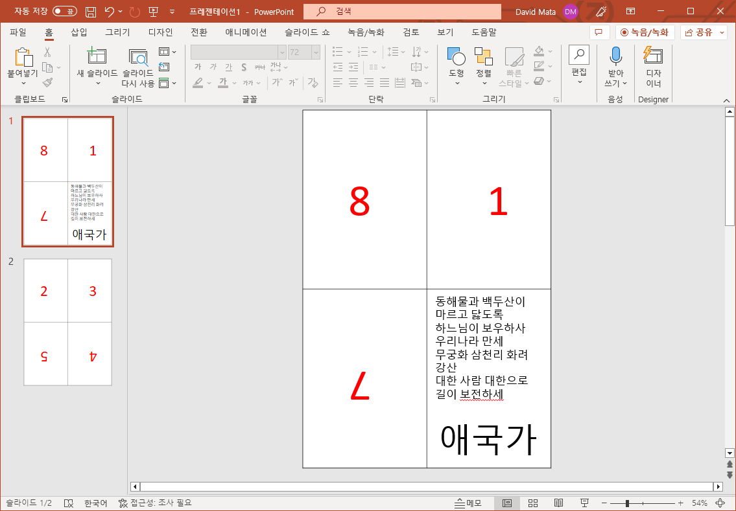This screenshot has width=736, height=511.
Task: Toggle the Notes pane button
Action: click(x=468, y=503)
